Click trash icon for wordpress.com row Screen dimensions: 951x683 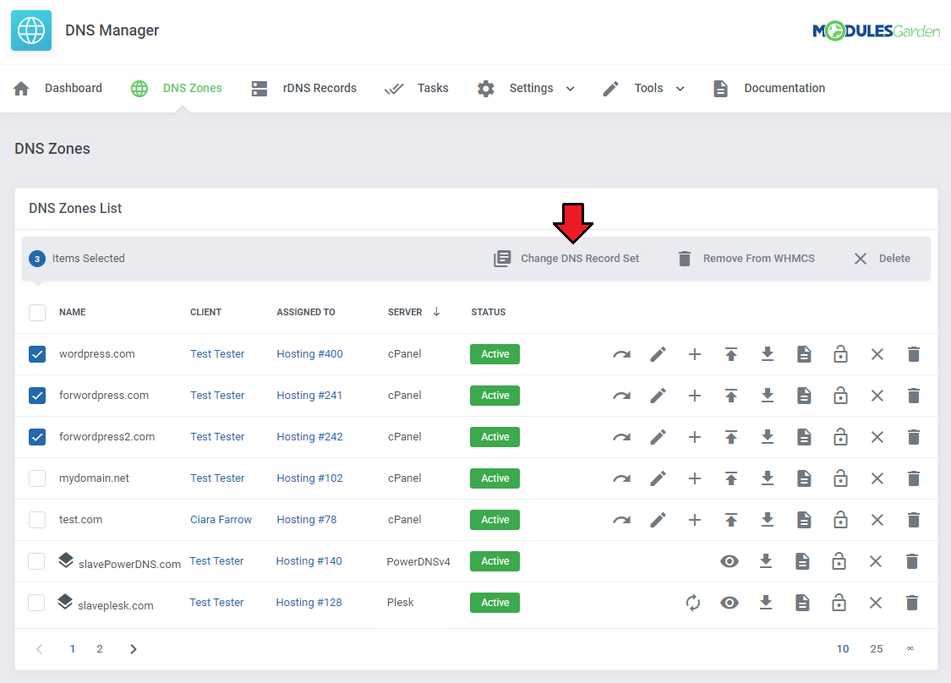click(914, 354)
